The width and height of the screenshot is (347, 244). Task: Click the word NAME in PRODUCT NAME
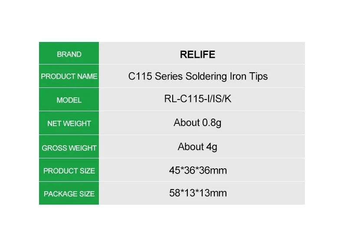click(88, 77)
